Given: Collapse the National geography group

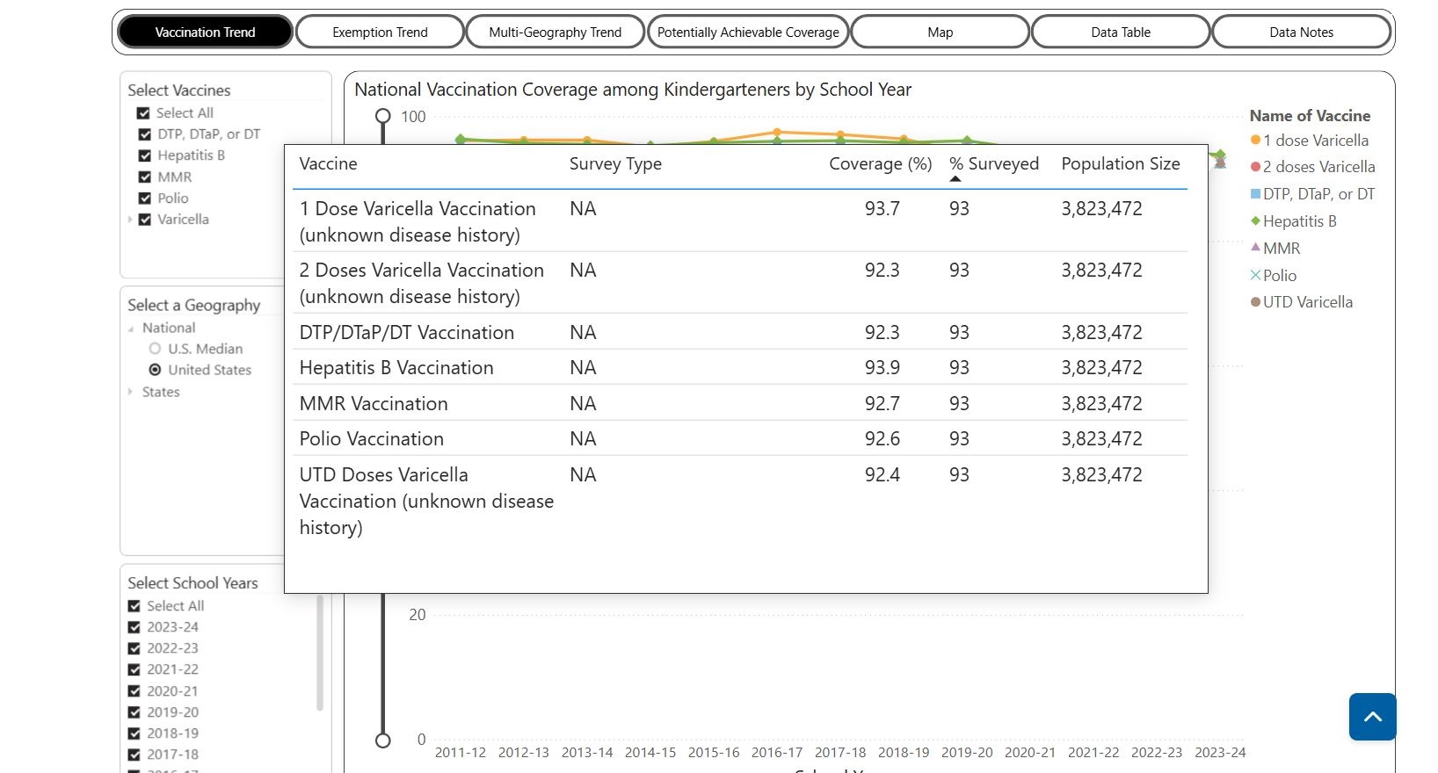Looking at the screenshot, I should point(131,329).
